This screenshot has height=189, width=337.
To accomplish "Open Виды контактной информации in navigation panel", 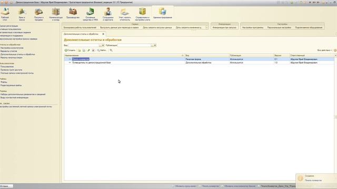I will point(14,98).
